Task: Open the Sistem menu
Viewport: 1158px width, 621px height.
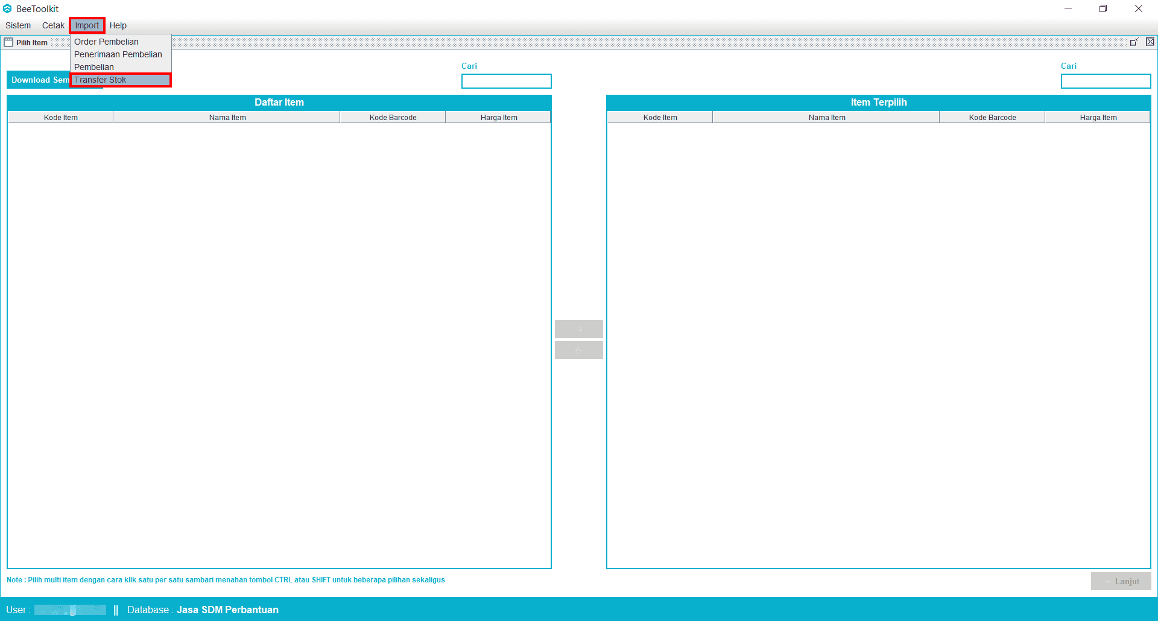Action: 18,25
